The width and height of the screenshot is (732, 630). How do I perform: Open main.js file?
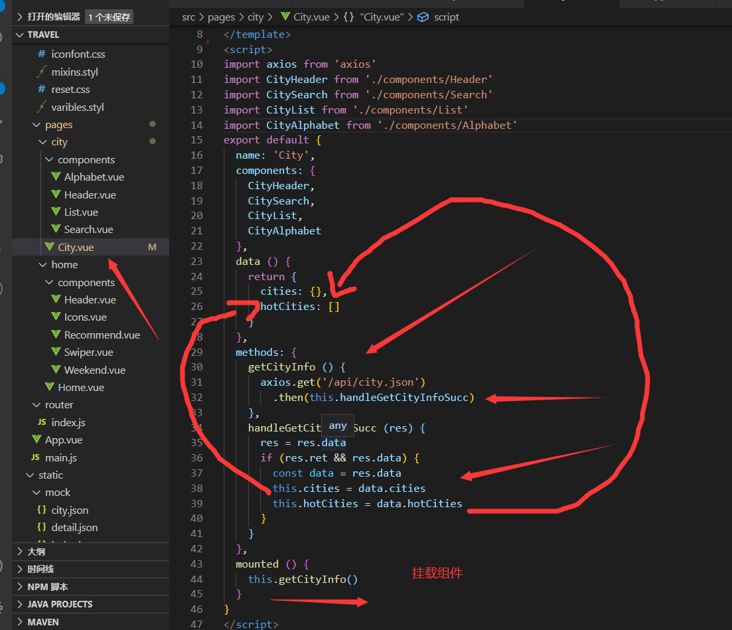tap(60, 457)
